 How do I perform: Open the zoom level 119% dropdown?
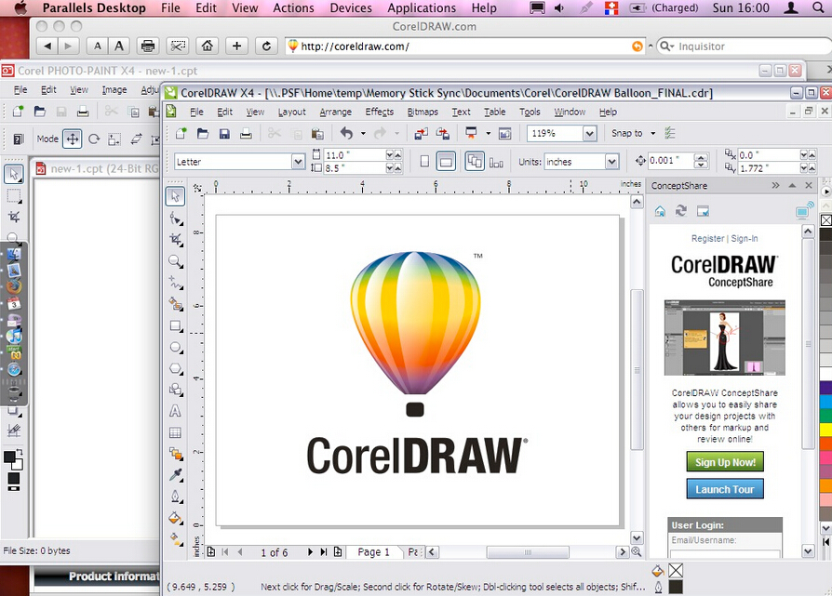click(589, 134)
